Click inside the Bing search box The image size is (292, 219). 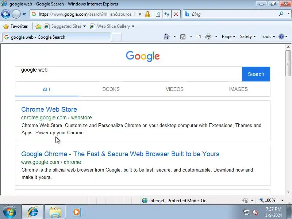coord(234,14)
